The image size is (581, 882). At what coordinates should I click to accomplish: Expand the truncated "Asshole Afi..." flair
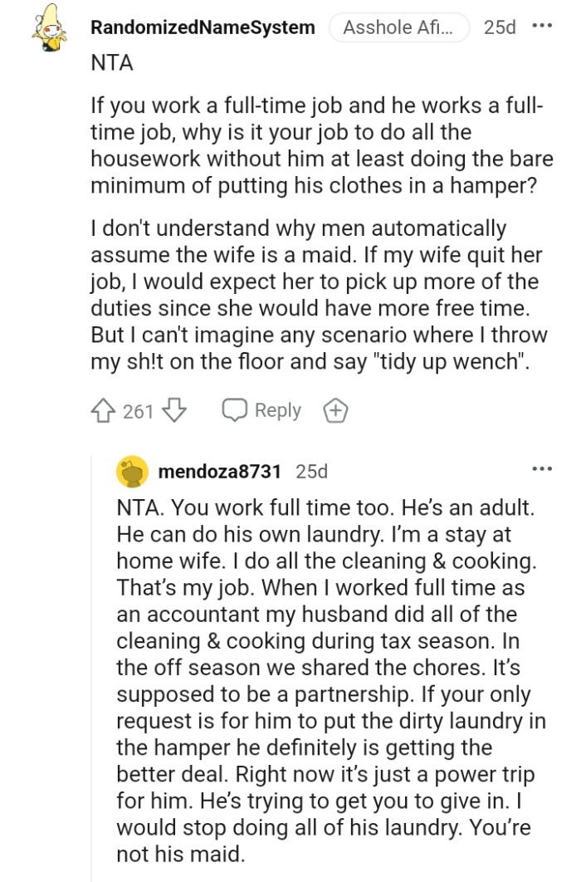point(399,26)
